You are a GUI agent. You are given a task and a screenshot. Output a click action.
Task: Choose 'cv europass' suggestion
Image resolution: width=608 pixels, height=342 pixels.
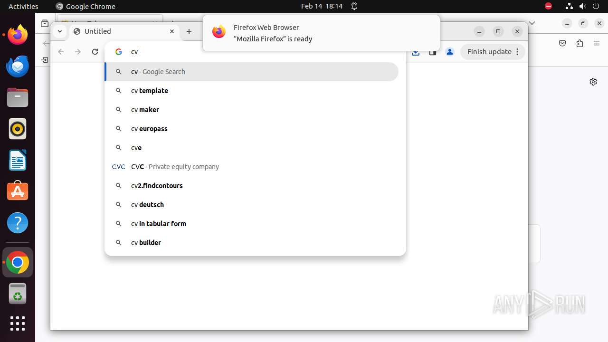tap(251, 129)
